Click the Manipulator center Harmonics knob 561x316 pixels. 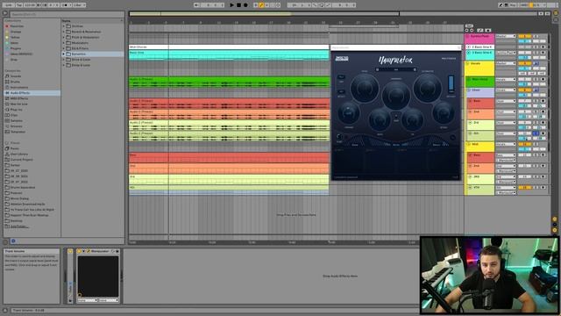[395, 95]
